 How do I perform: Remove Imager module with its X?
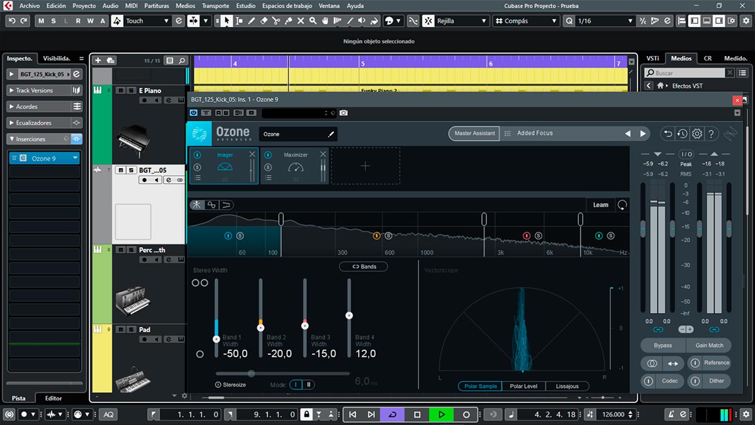point(252,154)
